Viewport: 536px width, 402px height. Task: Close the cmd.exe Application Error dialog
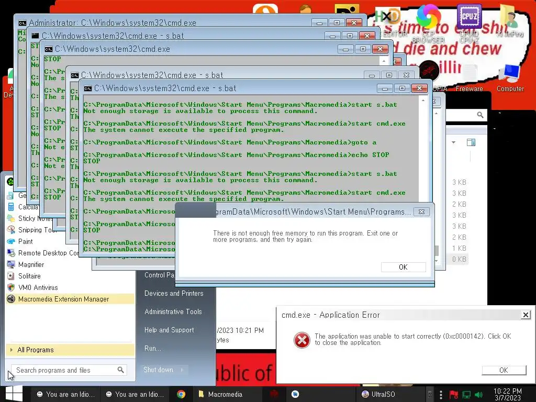click(x=526, y=315)
